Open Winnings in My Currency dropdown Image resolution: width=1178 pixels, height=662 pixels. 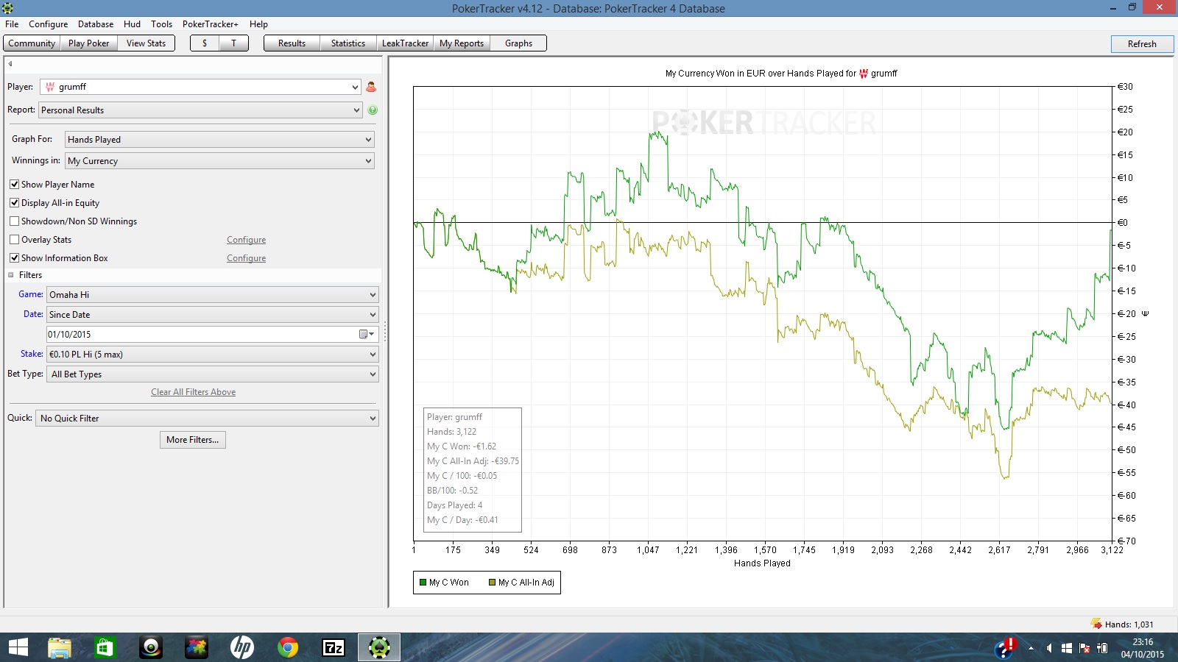click(219, 161)
